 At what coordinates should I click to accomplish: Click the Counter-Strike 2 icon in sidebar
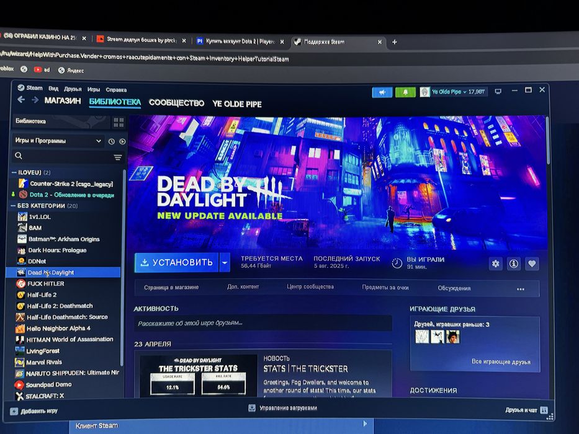coord(23,184)
